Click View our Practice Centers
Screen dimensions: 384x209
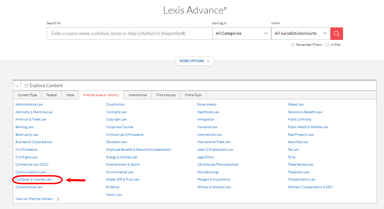click(34, 199)
